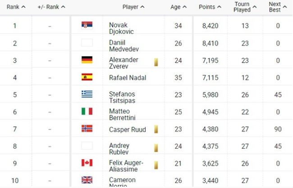Screen dimensions: 293x188
Task: Click the Norway flag next to Casper Ruud
Action: point(87,128)
